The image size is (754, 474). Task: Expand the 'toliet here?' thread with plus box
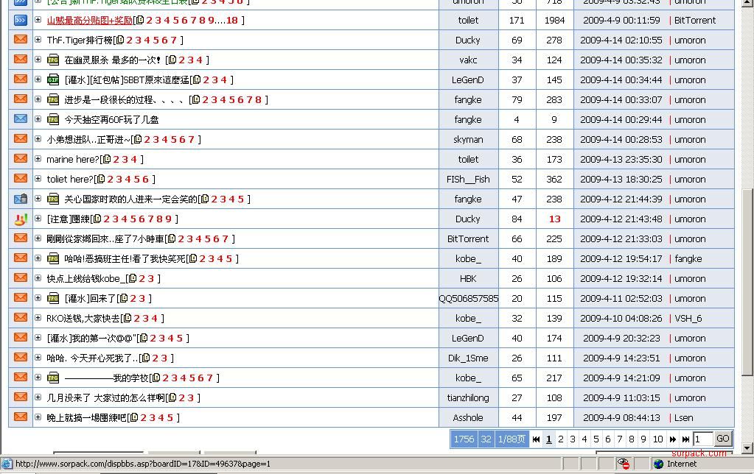pos(38,179)
